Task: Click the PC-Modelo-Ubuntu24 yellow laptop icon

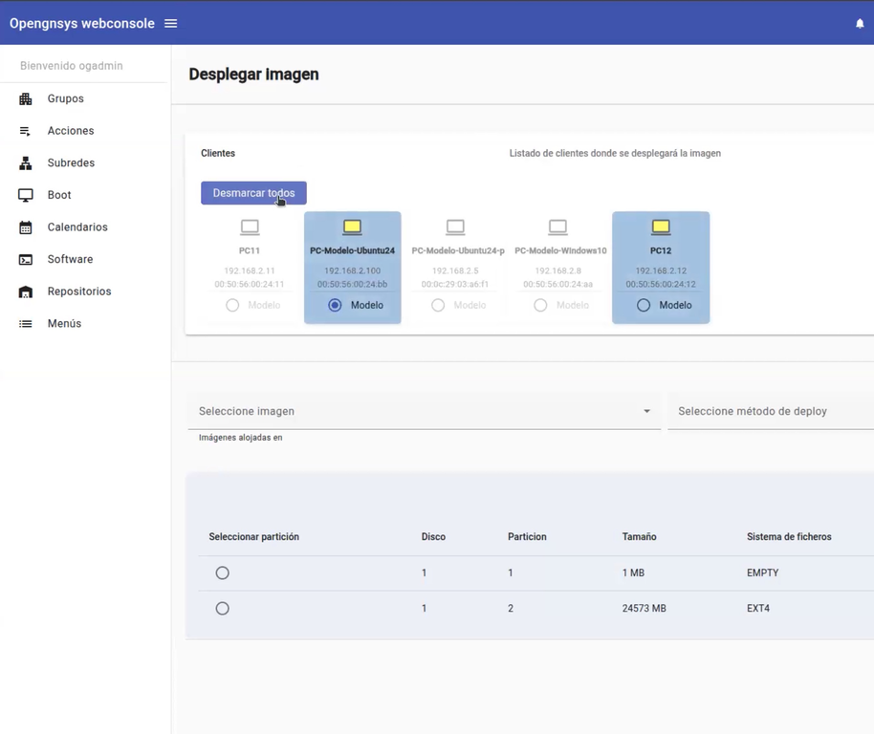Action: coord(352,227)
